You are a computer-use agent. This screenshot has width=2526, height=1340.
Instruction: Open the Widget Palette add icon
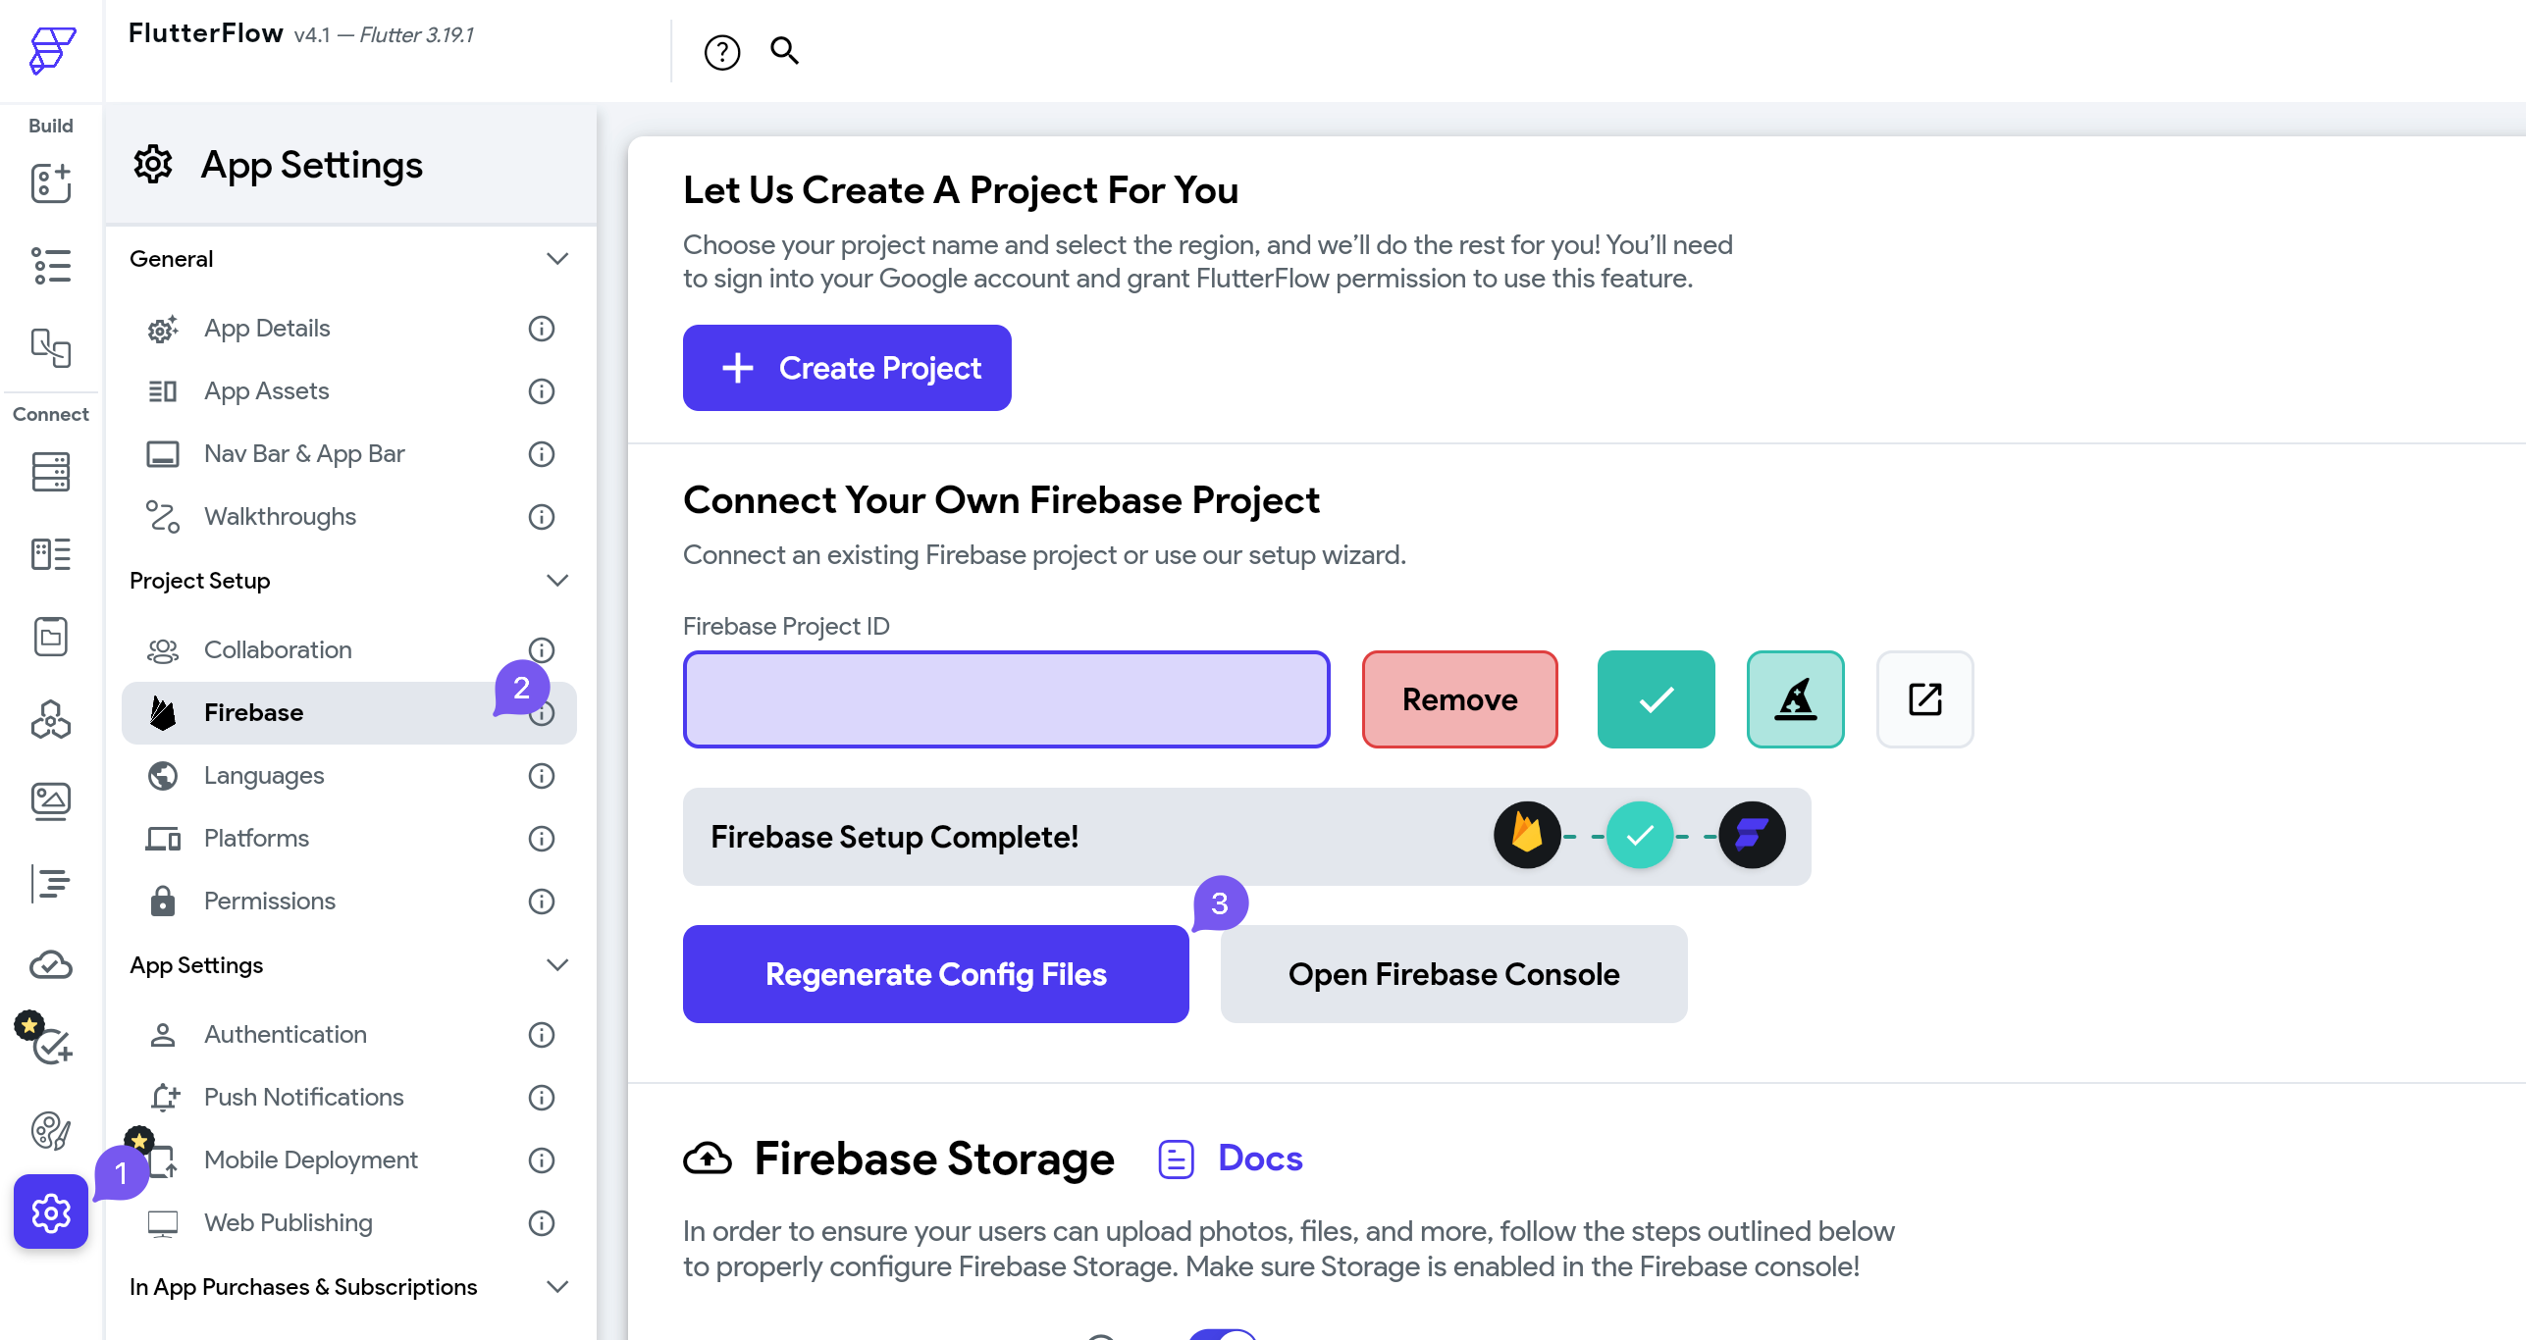51,183
